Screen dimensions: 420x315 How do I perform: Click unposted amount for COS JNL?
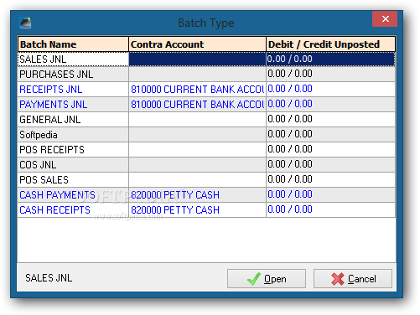(331, 165)
